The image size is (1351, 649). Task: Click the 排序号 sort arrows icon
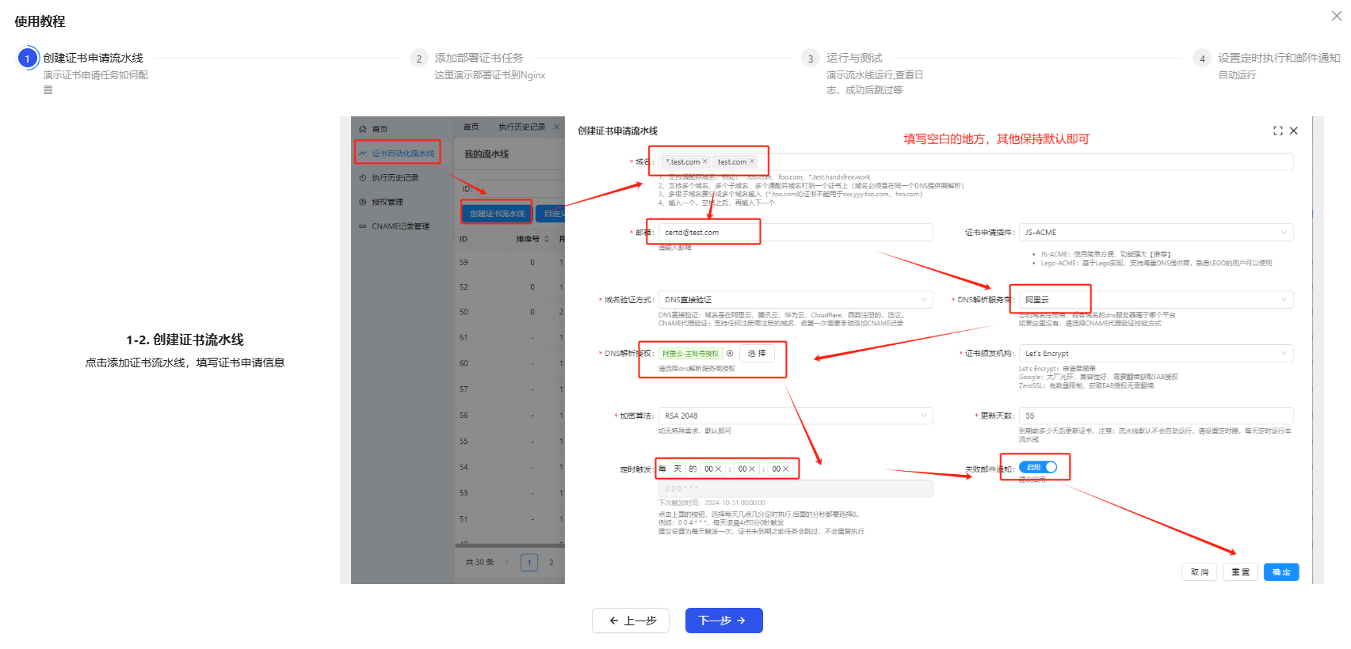pos(546,239)
